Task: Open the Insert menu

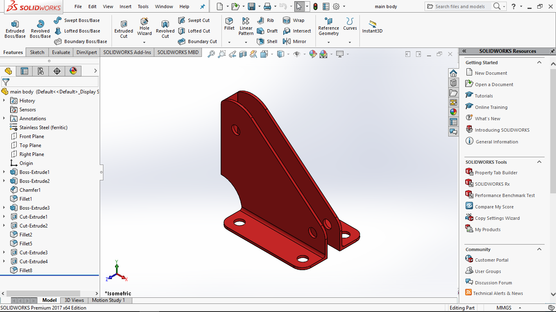Action: pyautogui.click(x=125, y=6)
